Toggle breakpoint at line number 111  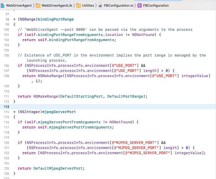click(x=6, y=96)
